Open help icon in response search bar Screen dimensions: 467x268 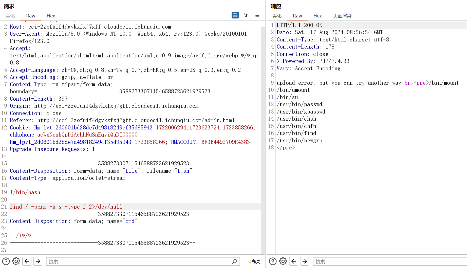coord(273,261)
